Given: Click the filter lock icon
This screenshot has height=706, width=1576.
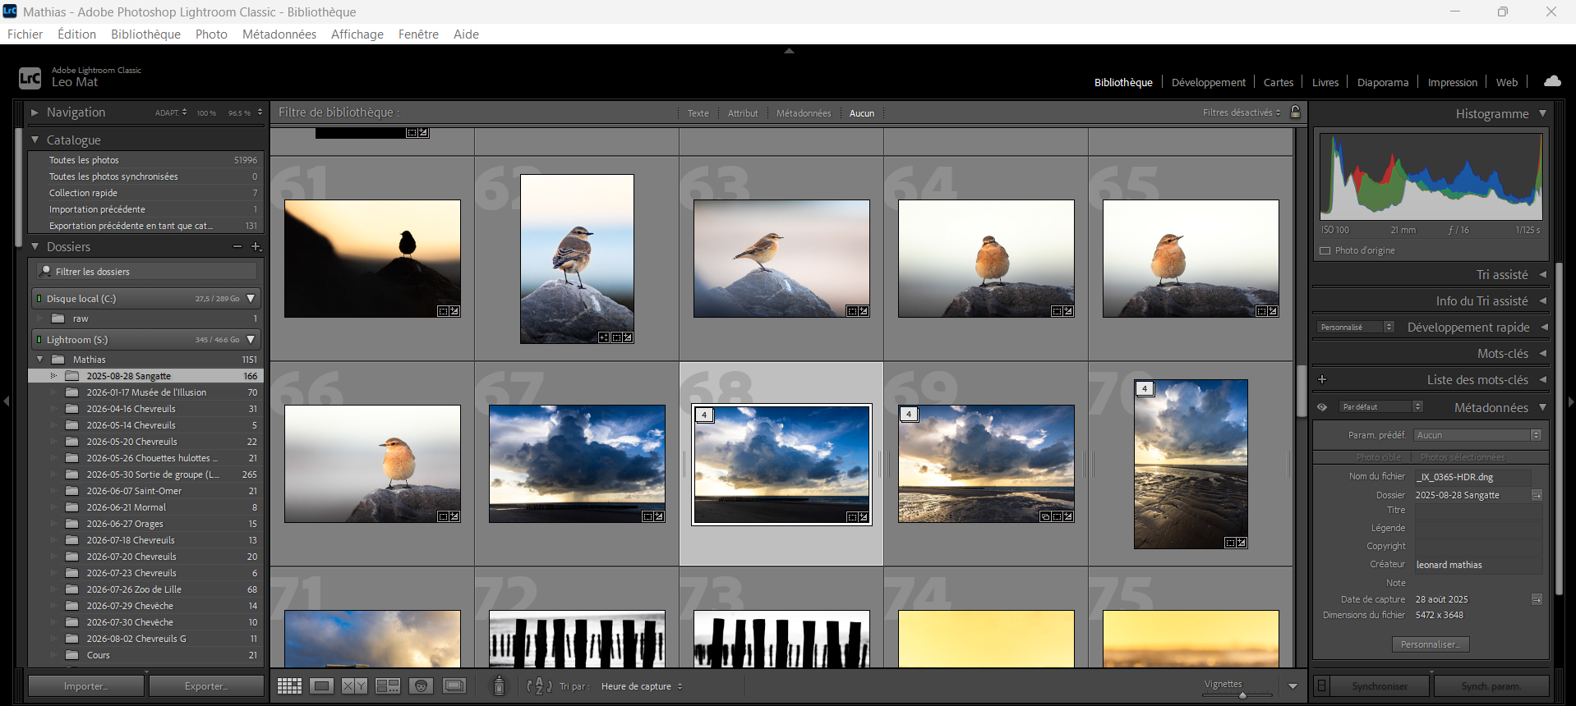Looking at the screenshot, I should click(1296, 112).
